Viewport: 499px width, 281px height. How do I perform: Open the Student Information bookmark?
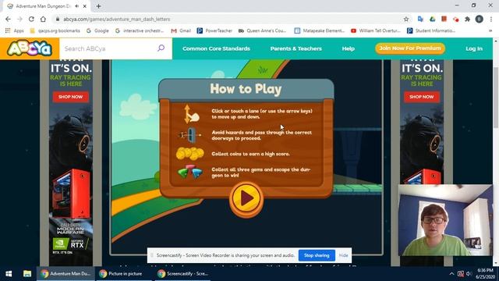tap(431, 30)
